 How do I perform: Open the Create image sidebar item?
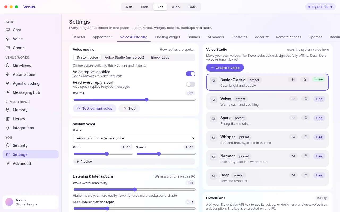[x=31, y=48]
